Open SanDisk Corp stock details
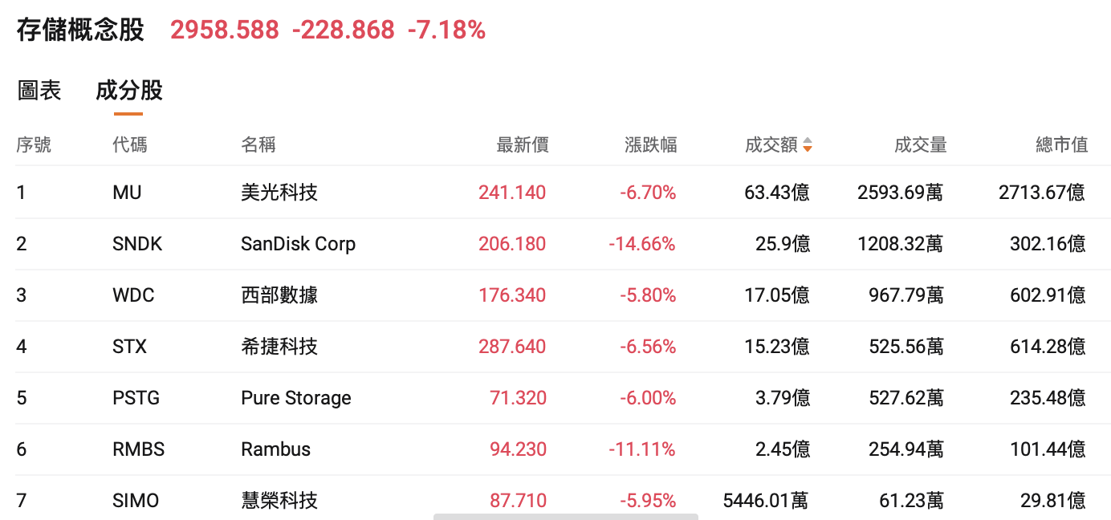This screenshot has width=1111, height=520. (x=298, y=244)
